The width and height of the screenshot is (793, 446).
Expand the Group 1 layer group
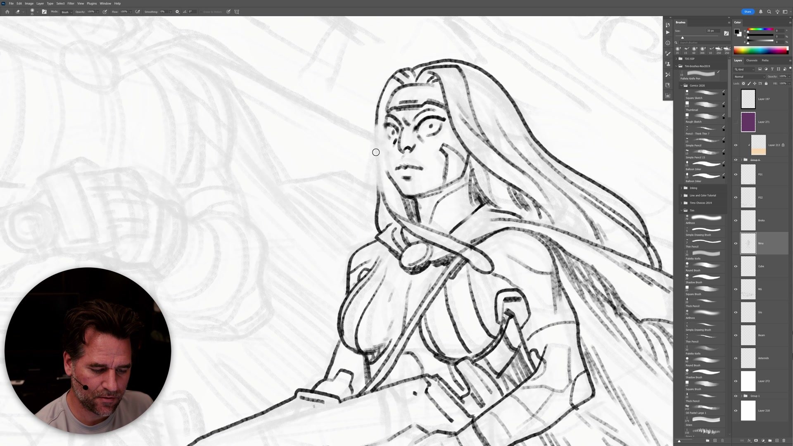pyautogui.click(x=741, y=396)
